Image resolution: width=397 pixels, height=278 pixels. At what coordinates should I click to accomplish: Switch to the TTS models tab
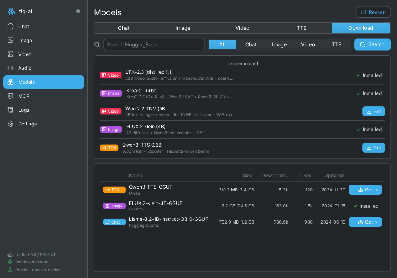(302, 28)
